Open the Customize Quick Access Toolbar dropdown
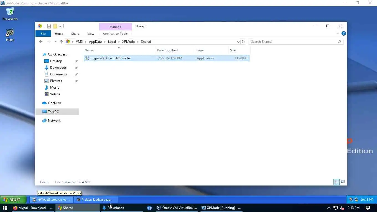377x212 pixels. pos(60,26)
